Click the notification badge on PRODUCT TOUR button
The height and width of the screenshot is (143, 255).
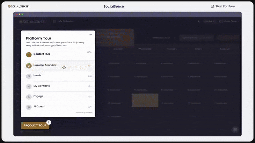click(x=49, y=122)
